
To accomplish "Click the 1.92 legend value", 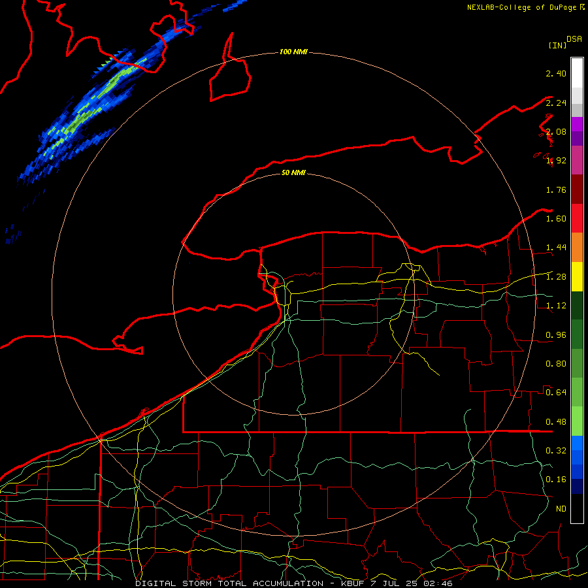I will 556,161.
